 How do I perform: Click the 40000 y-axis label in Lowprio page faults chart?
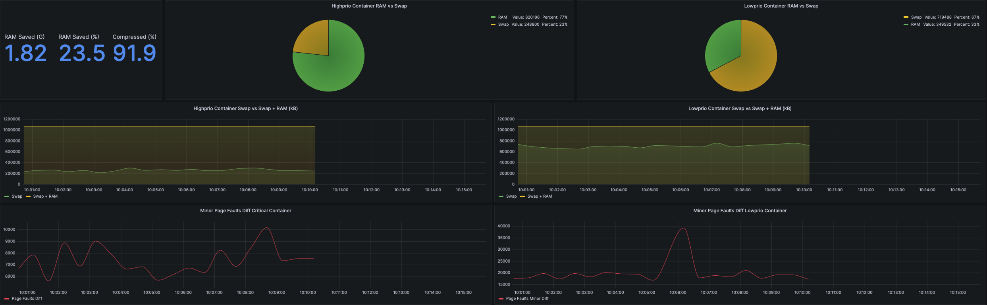click(x=504, y=226)
